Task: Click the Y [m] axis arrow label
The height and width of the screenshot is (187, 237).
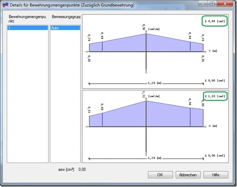Action: (213, 51)
